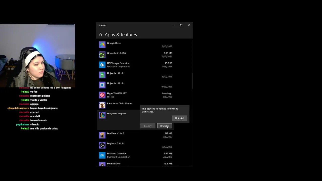
Task: Click chat username papikaiserr
Action: coord(23,124)
